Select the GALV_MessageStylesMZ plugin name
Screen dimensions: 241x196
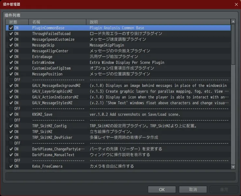click(x=52, y=103)
